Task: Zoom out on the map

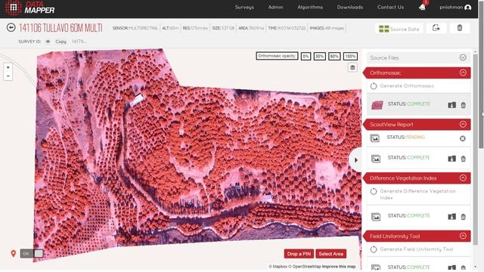Action: (8, 76)
